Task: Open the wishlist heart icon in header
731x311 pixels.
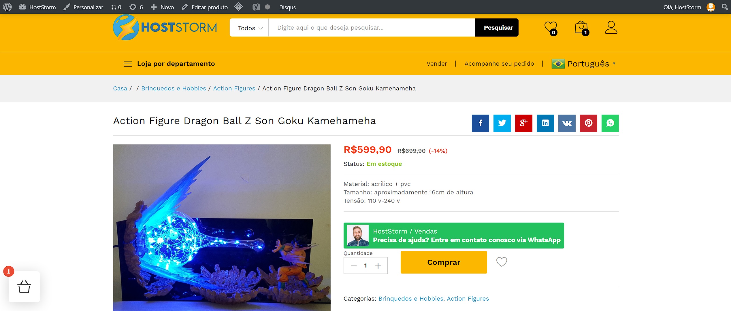Action: coord(551,28)
